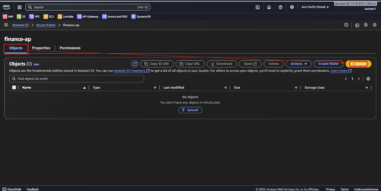Image resolution: width=381 pixels, height=191 pixels.
Task: Click the first hexagon icon in breadcrumb bar
Action: click(366, 25)
